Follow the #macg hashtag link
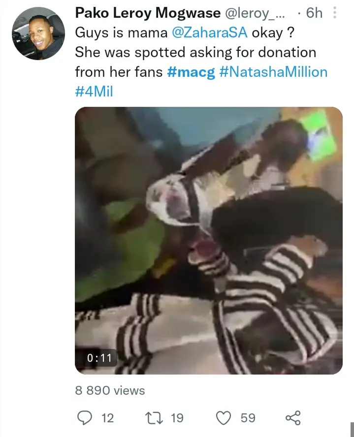The width and height of the screenshot is (354, 437). (x=191, y=72)
